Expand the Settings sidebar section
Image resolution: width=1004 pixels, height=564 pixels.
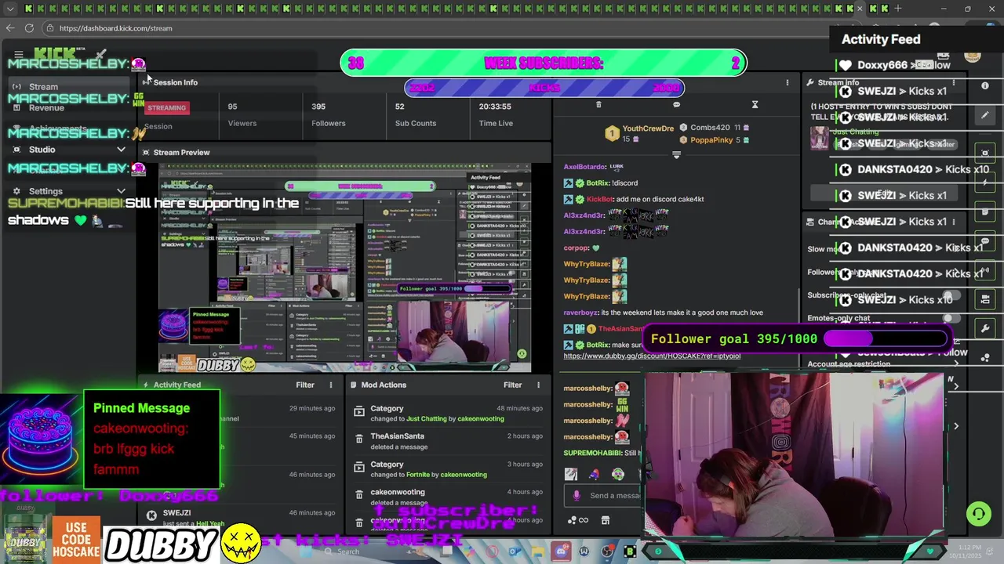point(121,191)
